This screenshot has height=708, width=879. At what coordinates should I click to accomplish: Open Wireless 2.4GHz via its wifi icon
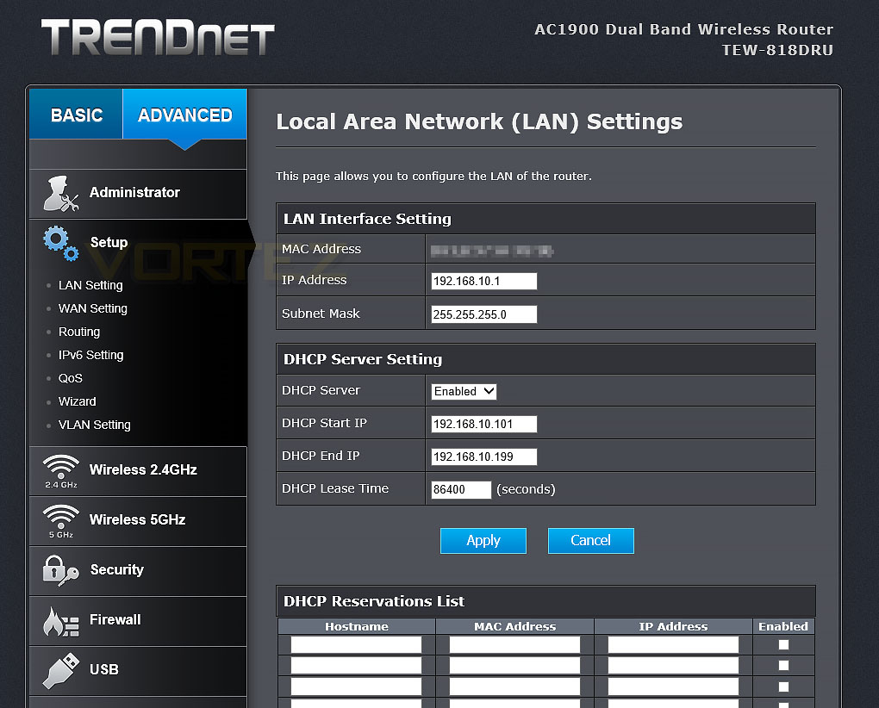point(60,471)
